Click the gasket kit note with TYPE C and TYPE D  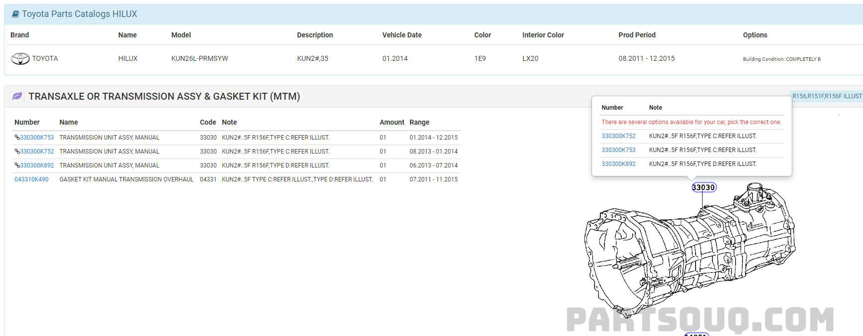tap(297, 179)
